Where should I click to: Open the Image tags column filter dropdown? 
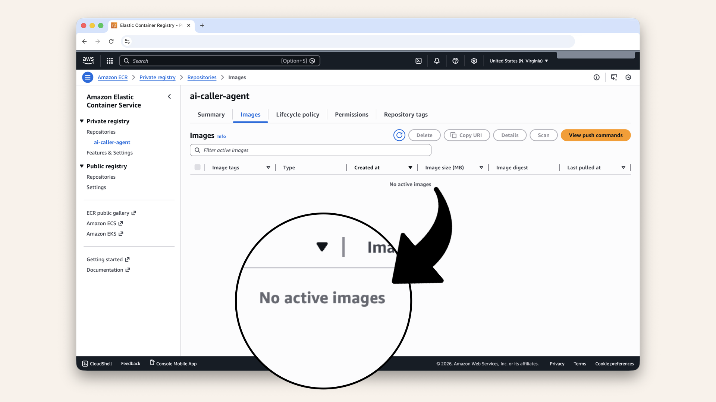tap(268, 167)
